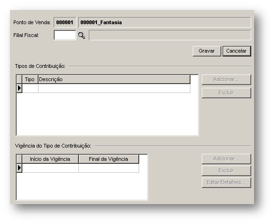Click the empty Início da Vigência cell
This screenshot has height=224, width=274.
50,168
